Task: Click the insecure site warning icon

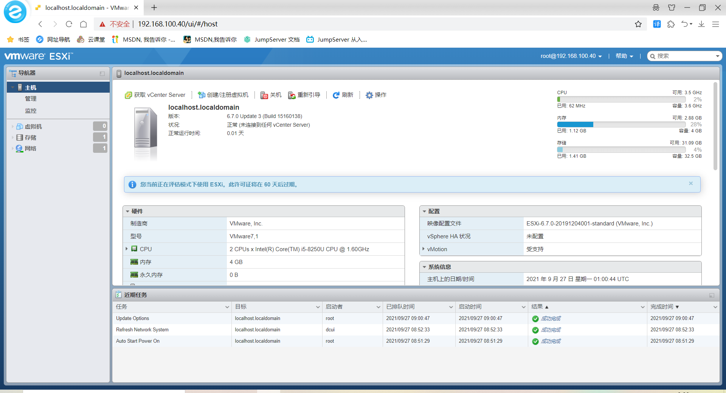Action: click(x=102, y=24)
